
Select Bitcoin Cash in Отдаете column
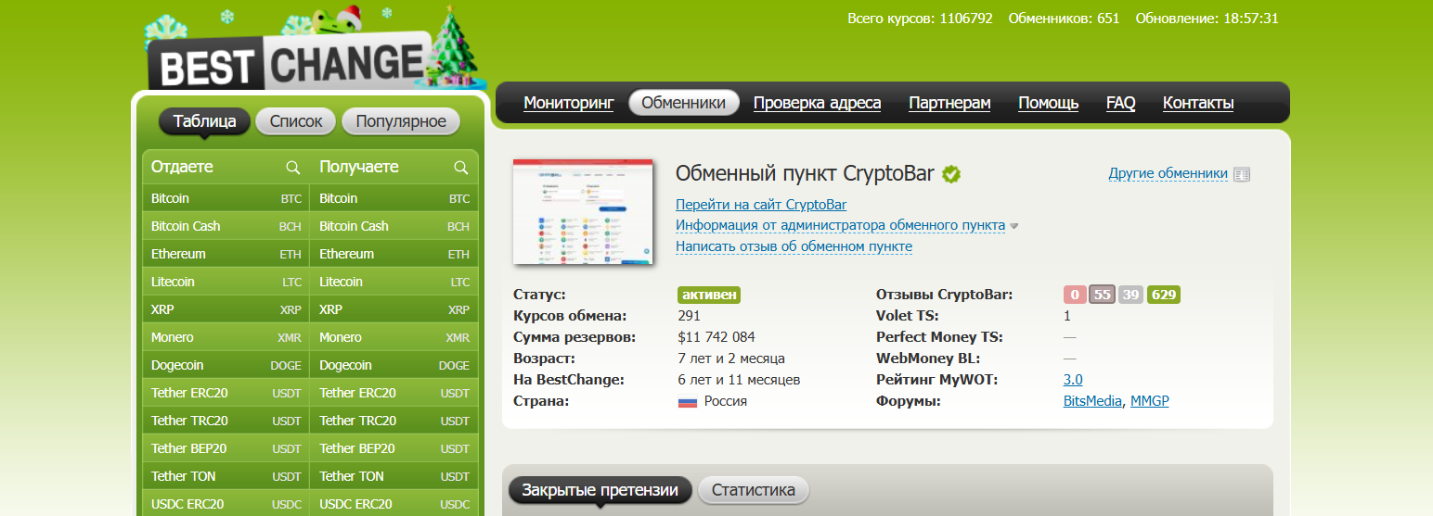point(226,226)
